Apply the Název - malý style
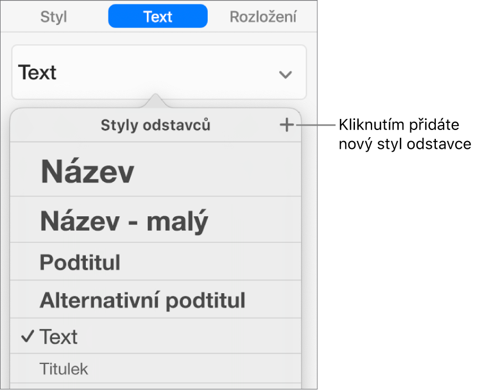 [x=124, y=221]
